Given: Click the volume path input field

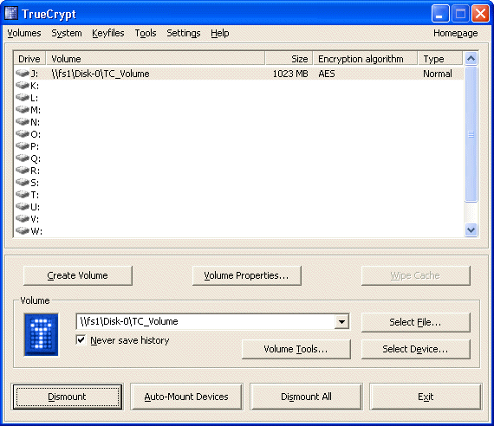Looking at the screenshot, I should [205, 321].
